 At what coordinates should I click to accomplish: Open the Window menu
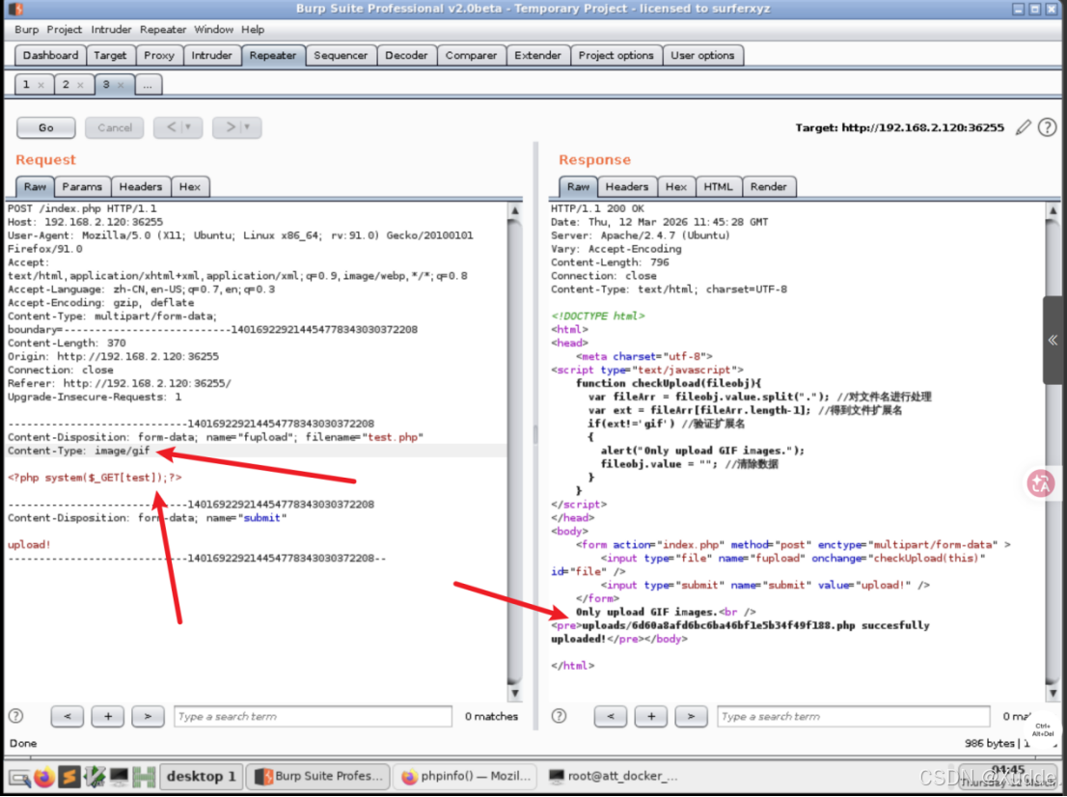(x=213, y=29)
